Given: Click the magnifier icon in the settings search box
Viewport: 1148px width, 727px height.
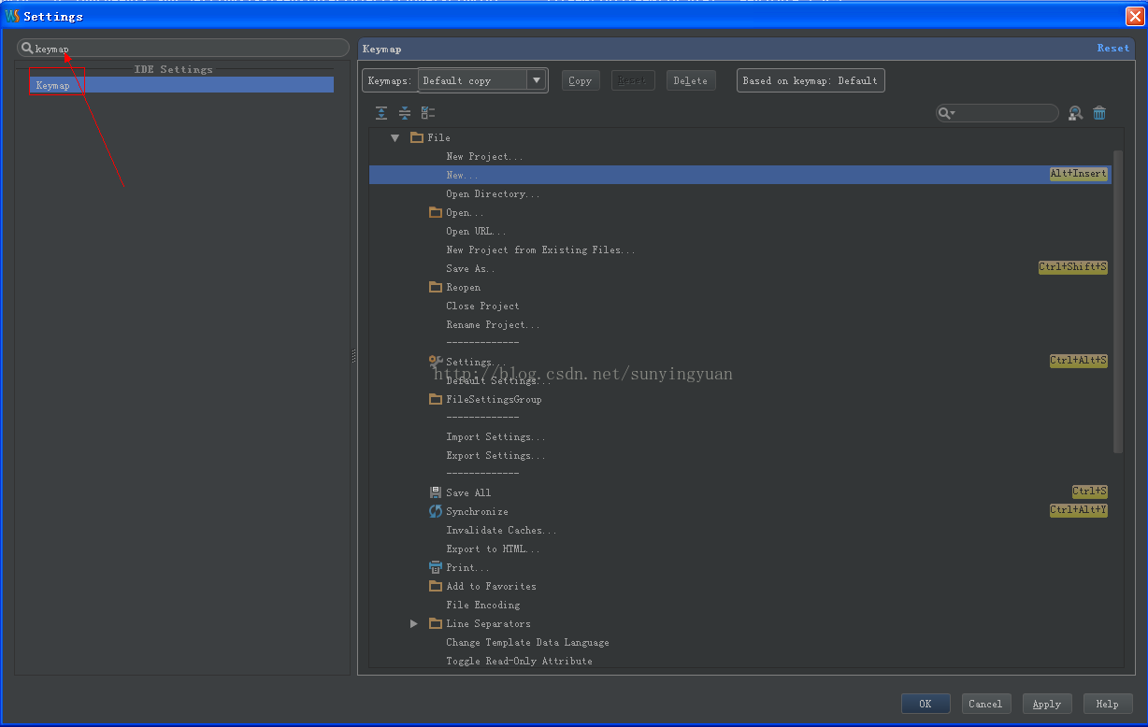Looking at the screenshot, I should click(27, 49).
